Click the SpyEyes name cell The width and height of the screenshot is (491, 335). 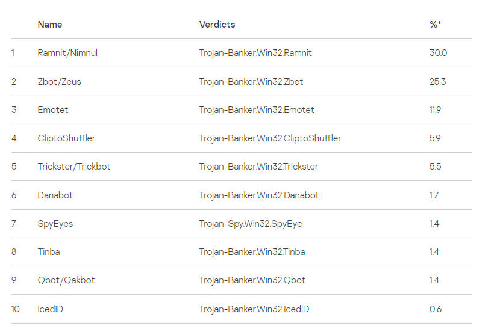(55, 224)
